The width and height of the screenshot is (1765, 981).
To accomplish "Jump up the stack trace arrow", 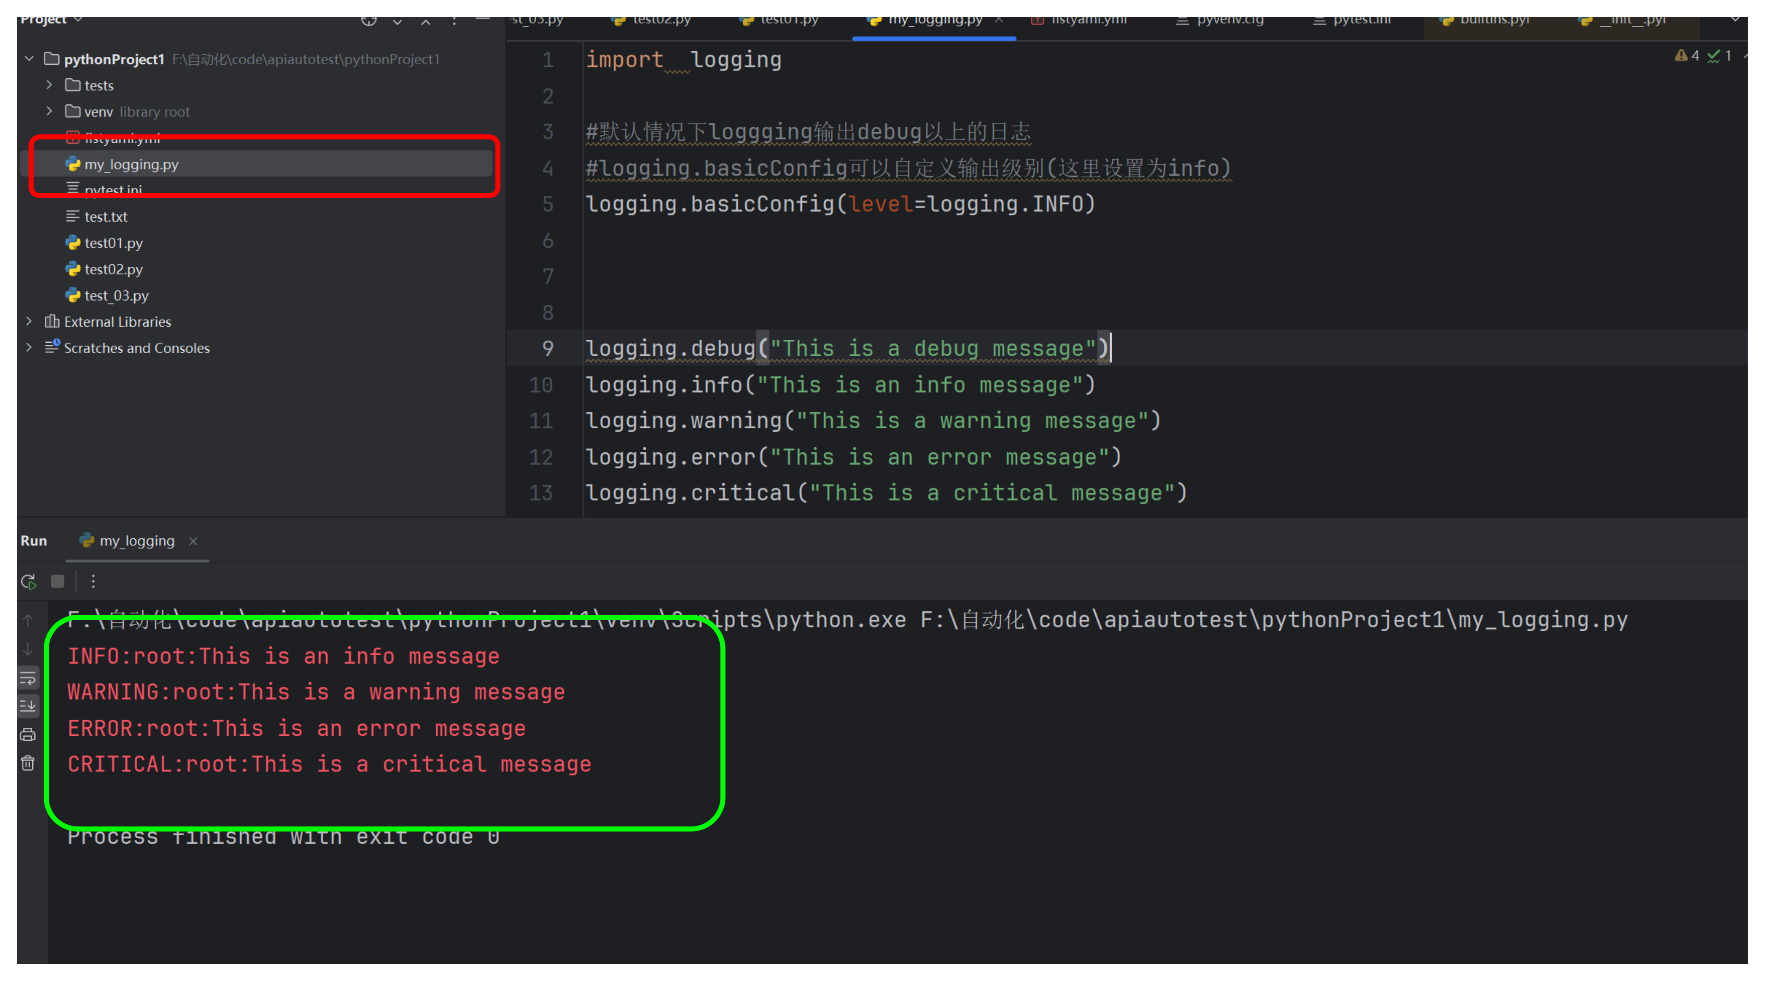I will pos(28,620).
